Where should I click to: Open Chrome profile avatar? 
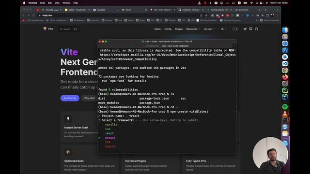[x=273, y=15]
